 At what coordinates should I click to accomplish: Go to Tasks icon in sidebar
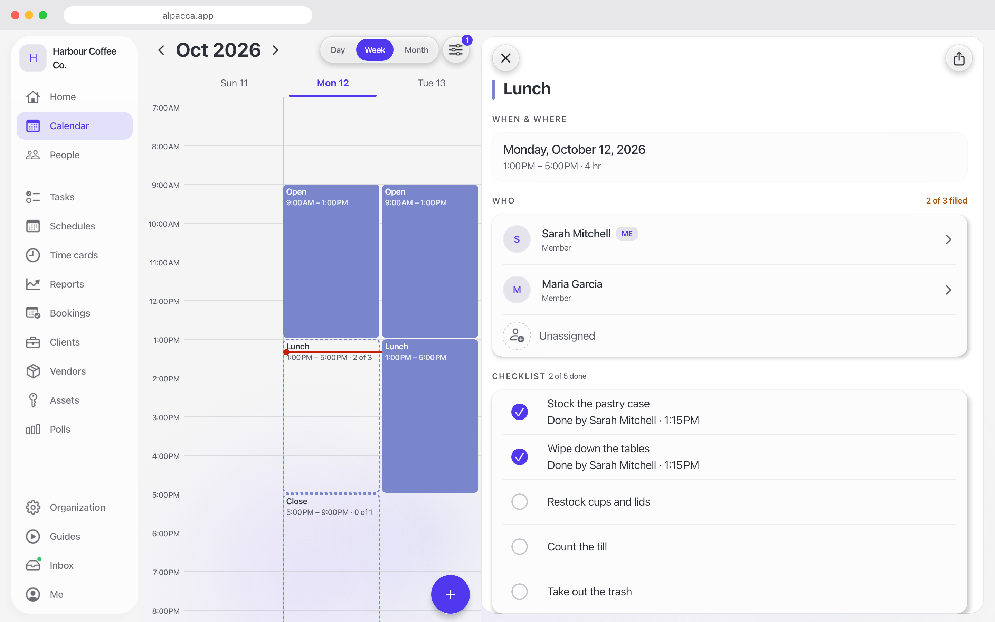coord(33,197)
